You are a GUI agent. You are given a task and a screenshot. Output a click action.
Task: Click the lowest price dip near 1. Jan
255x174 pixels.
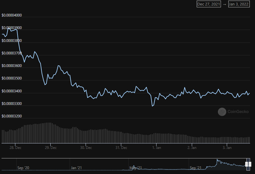pyautogui.click(x=152, y=106)
